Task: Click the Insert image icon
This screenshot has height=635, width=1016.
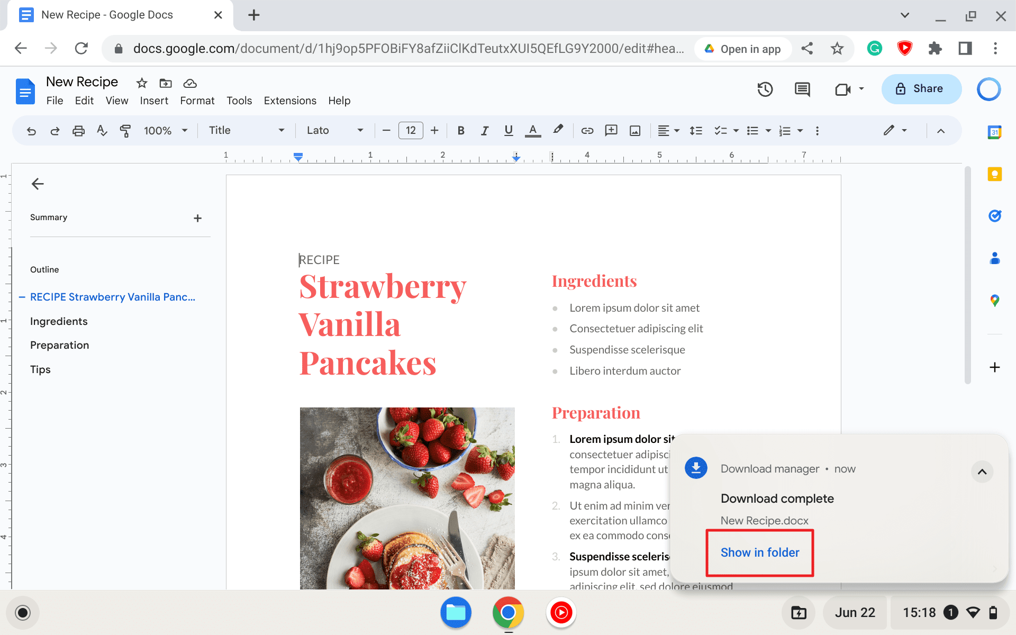Action: click(635, 130)
